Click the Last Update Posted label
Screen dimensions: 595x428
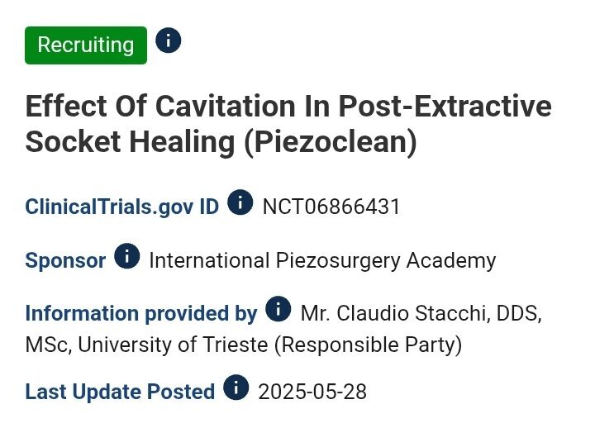click(120, 391)
